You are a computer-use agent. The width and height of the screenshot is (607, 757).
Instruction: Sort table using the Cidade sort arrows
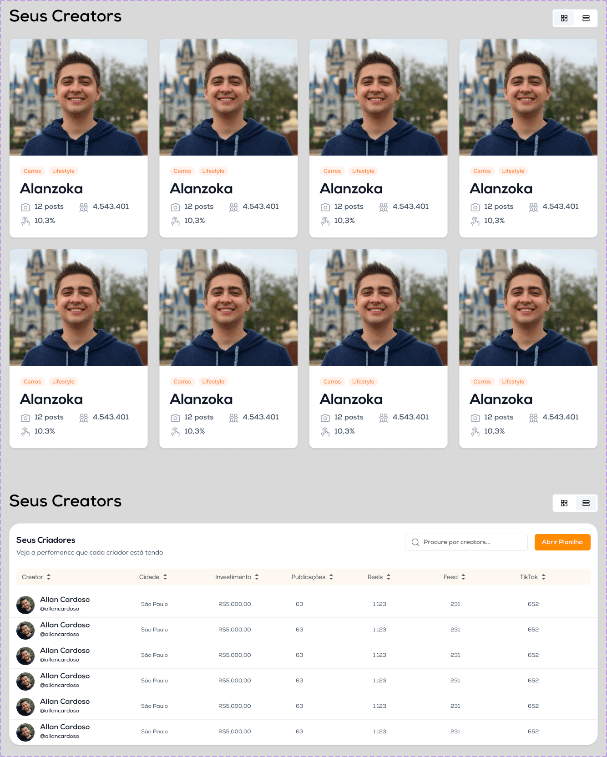pyautogui.click(x=165, y=577)
